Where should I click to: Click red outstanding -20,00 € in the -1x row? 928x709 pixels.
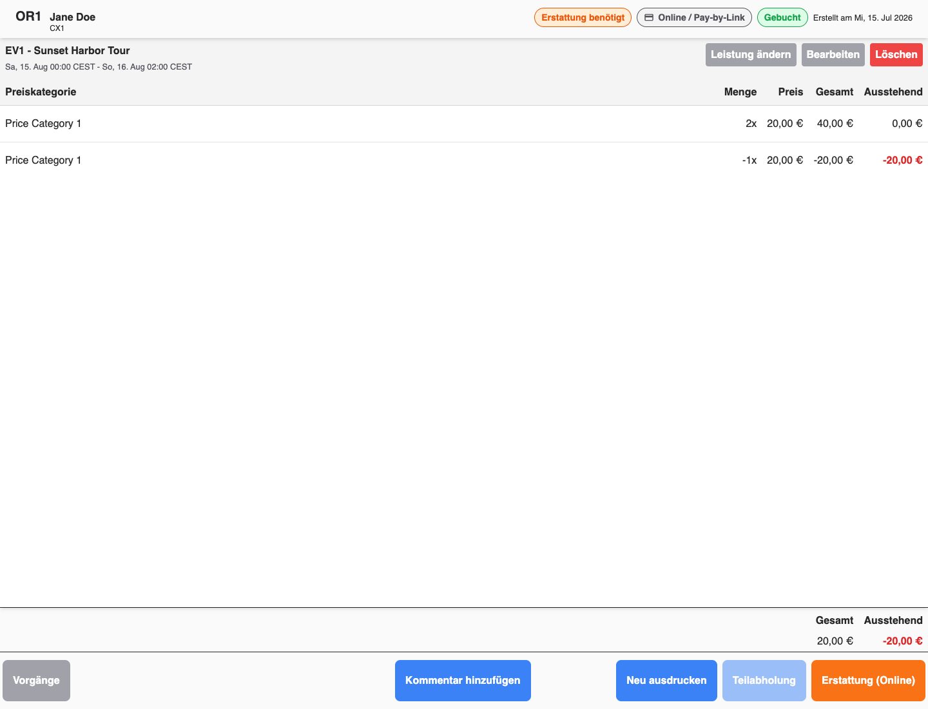click(902, 160)
